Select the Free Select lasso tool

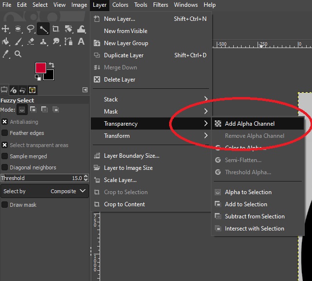[x=31, y=29]
